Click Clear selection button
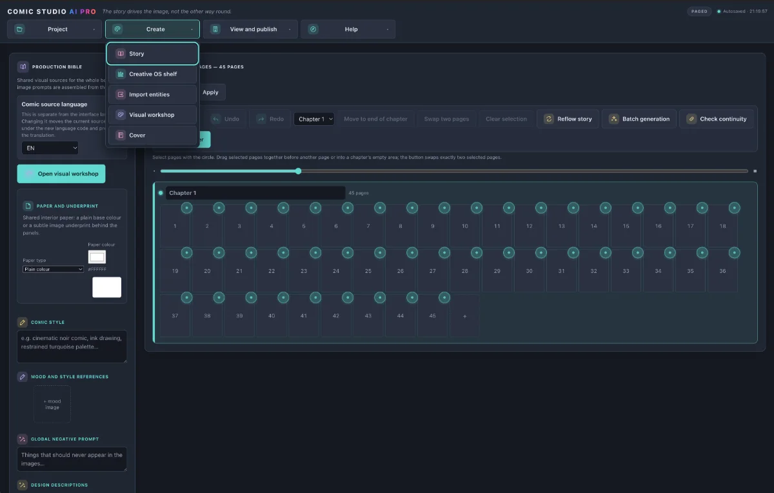The image size is (774, 493). 506,119
